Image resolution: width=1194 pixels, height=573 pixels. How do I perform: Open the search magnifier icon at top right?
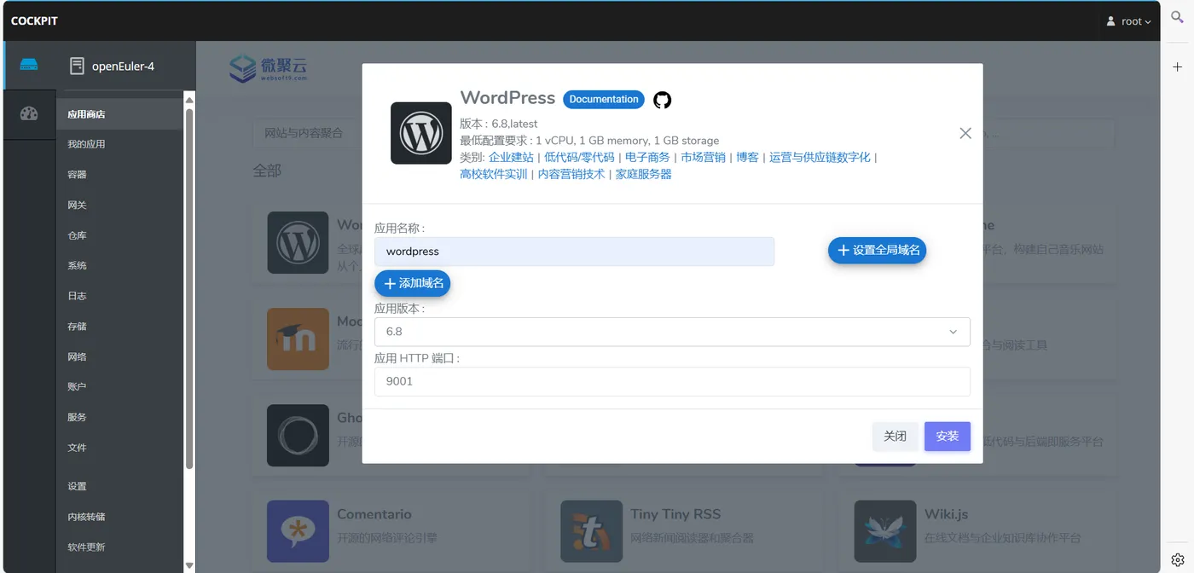point(1177,17)
